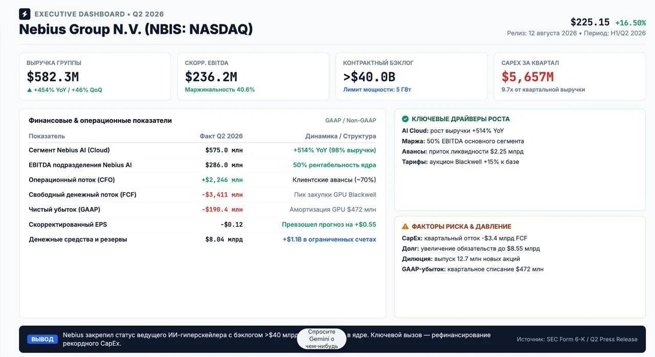The height and width of the screenshot is (357, 655).
Task: Click the КОНТРАКТНЫЙ БЭКЛОГ card label
Action: click(x=378, y=63)
